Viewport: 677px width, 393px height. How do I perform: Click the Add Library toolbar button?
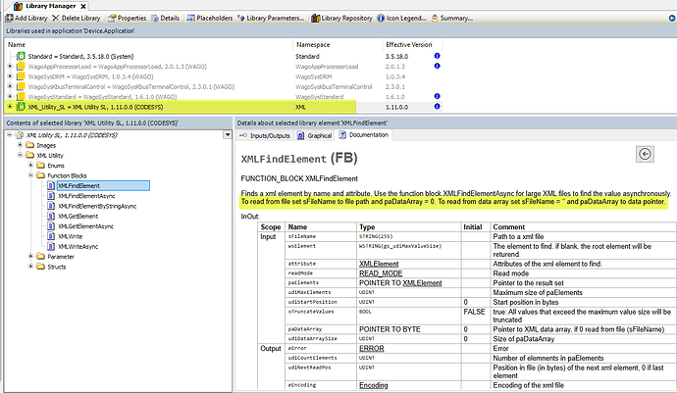click(26, 18)
